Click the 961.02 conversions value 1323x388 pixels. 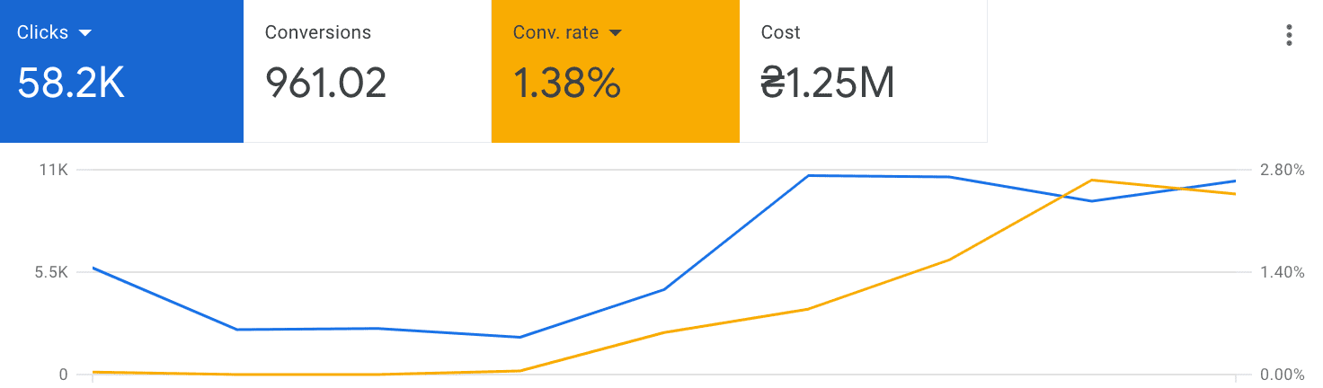tap(325, 84)
